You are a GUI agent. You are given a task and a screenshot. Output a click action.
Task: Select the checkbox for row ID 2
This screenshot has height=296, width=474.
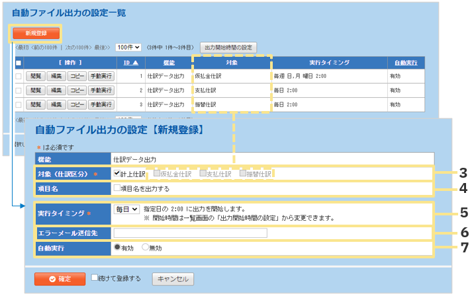tap(19, 91)
